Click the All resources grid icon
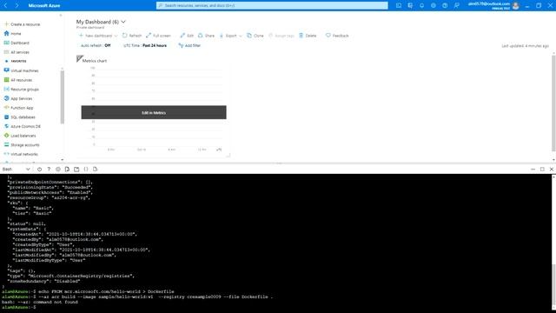 pos(6,80)
